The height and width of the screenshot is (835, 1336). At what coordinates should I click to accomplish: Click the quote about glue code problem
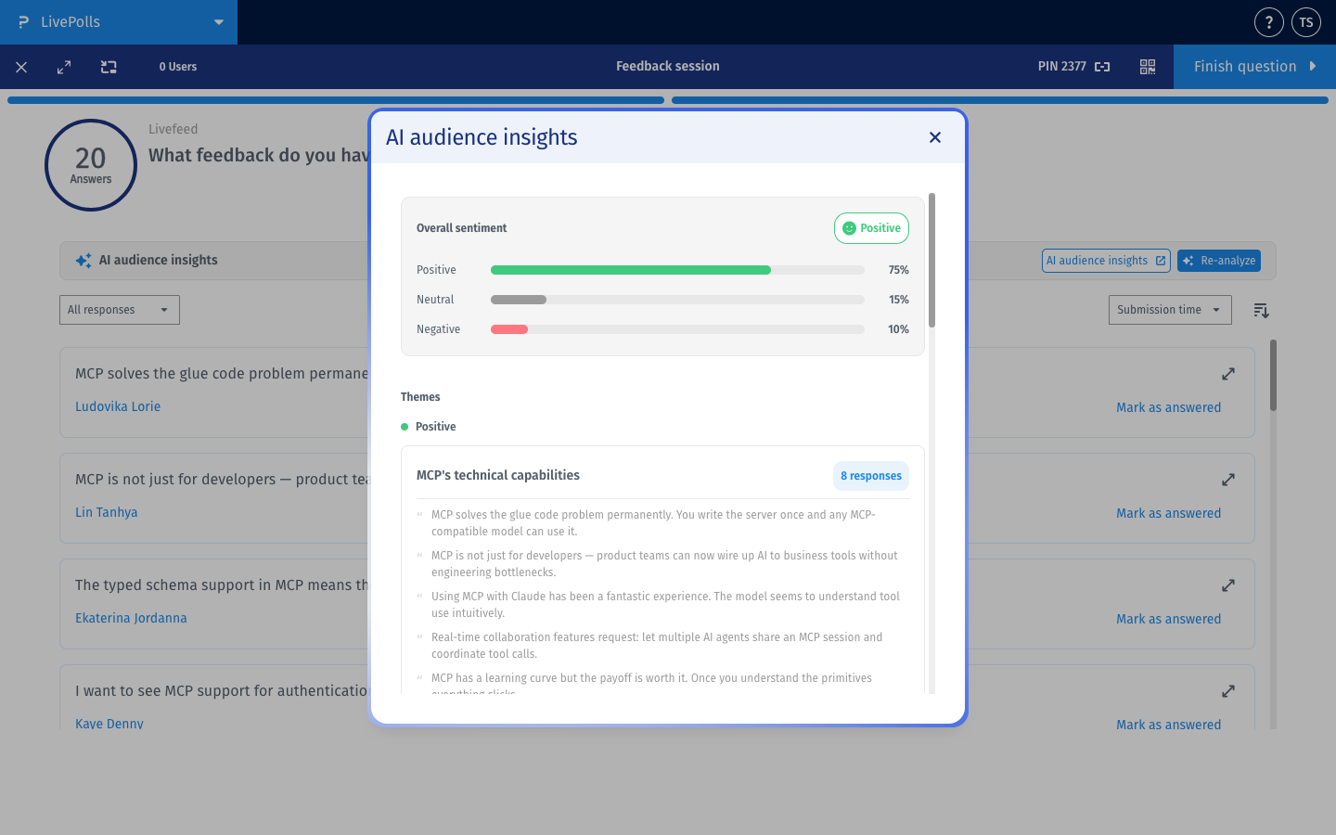653,523
